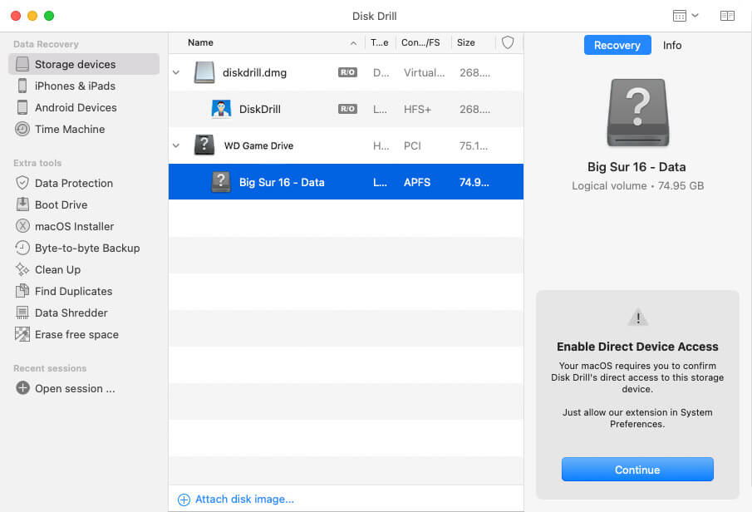Open Erase free space tool
Viewport: 752px width, 512px height.
pos(76,334)
